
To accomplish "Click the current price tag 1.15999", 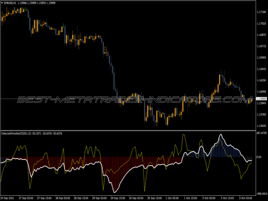I will [x=261, y=99].
